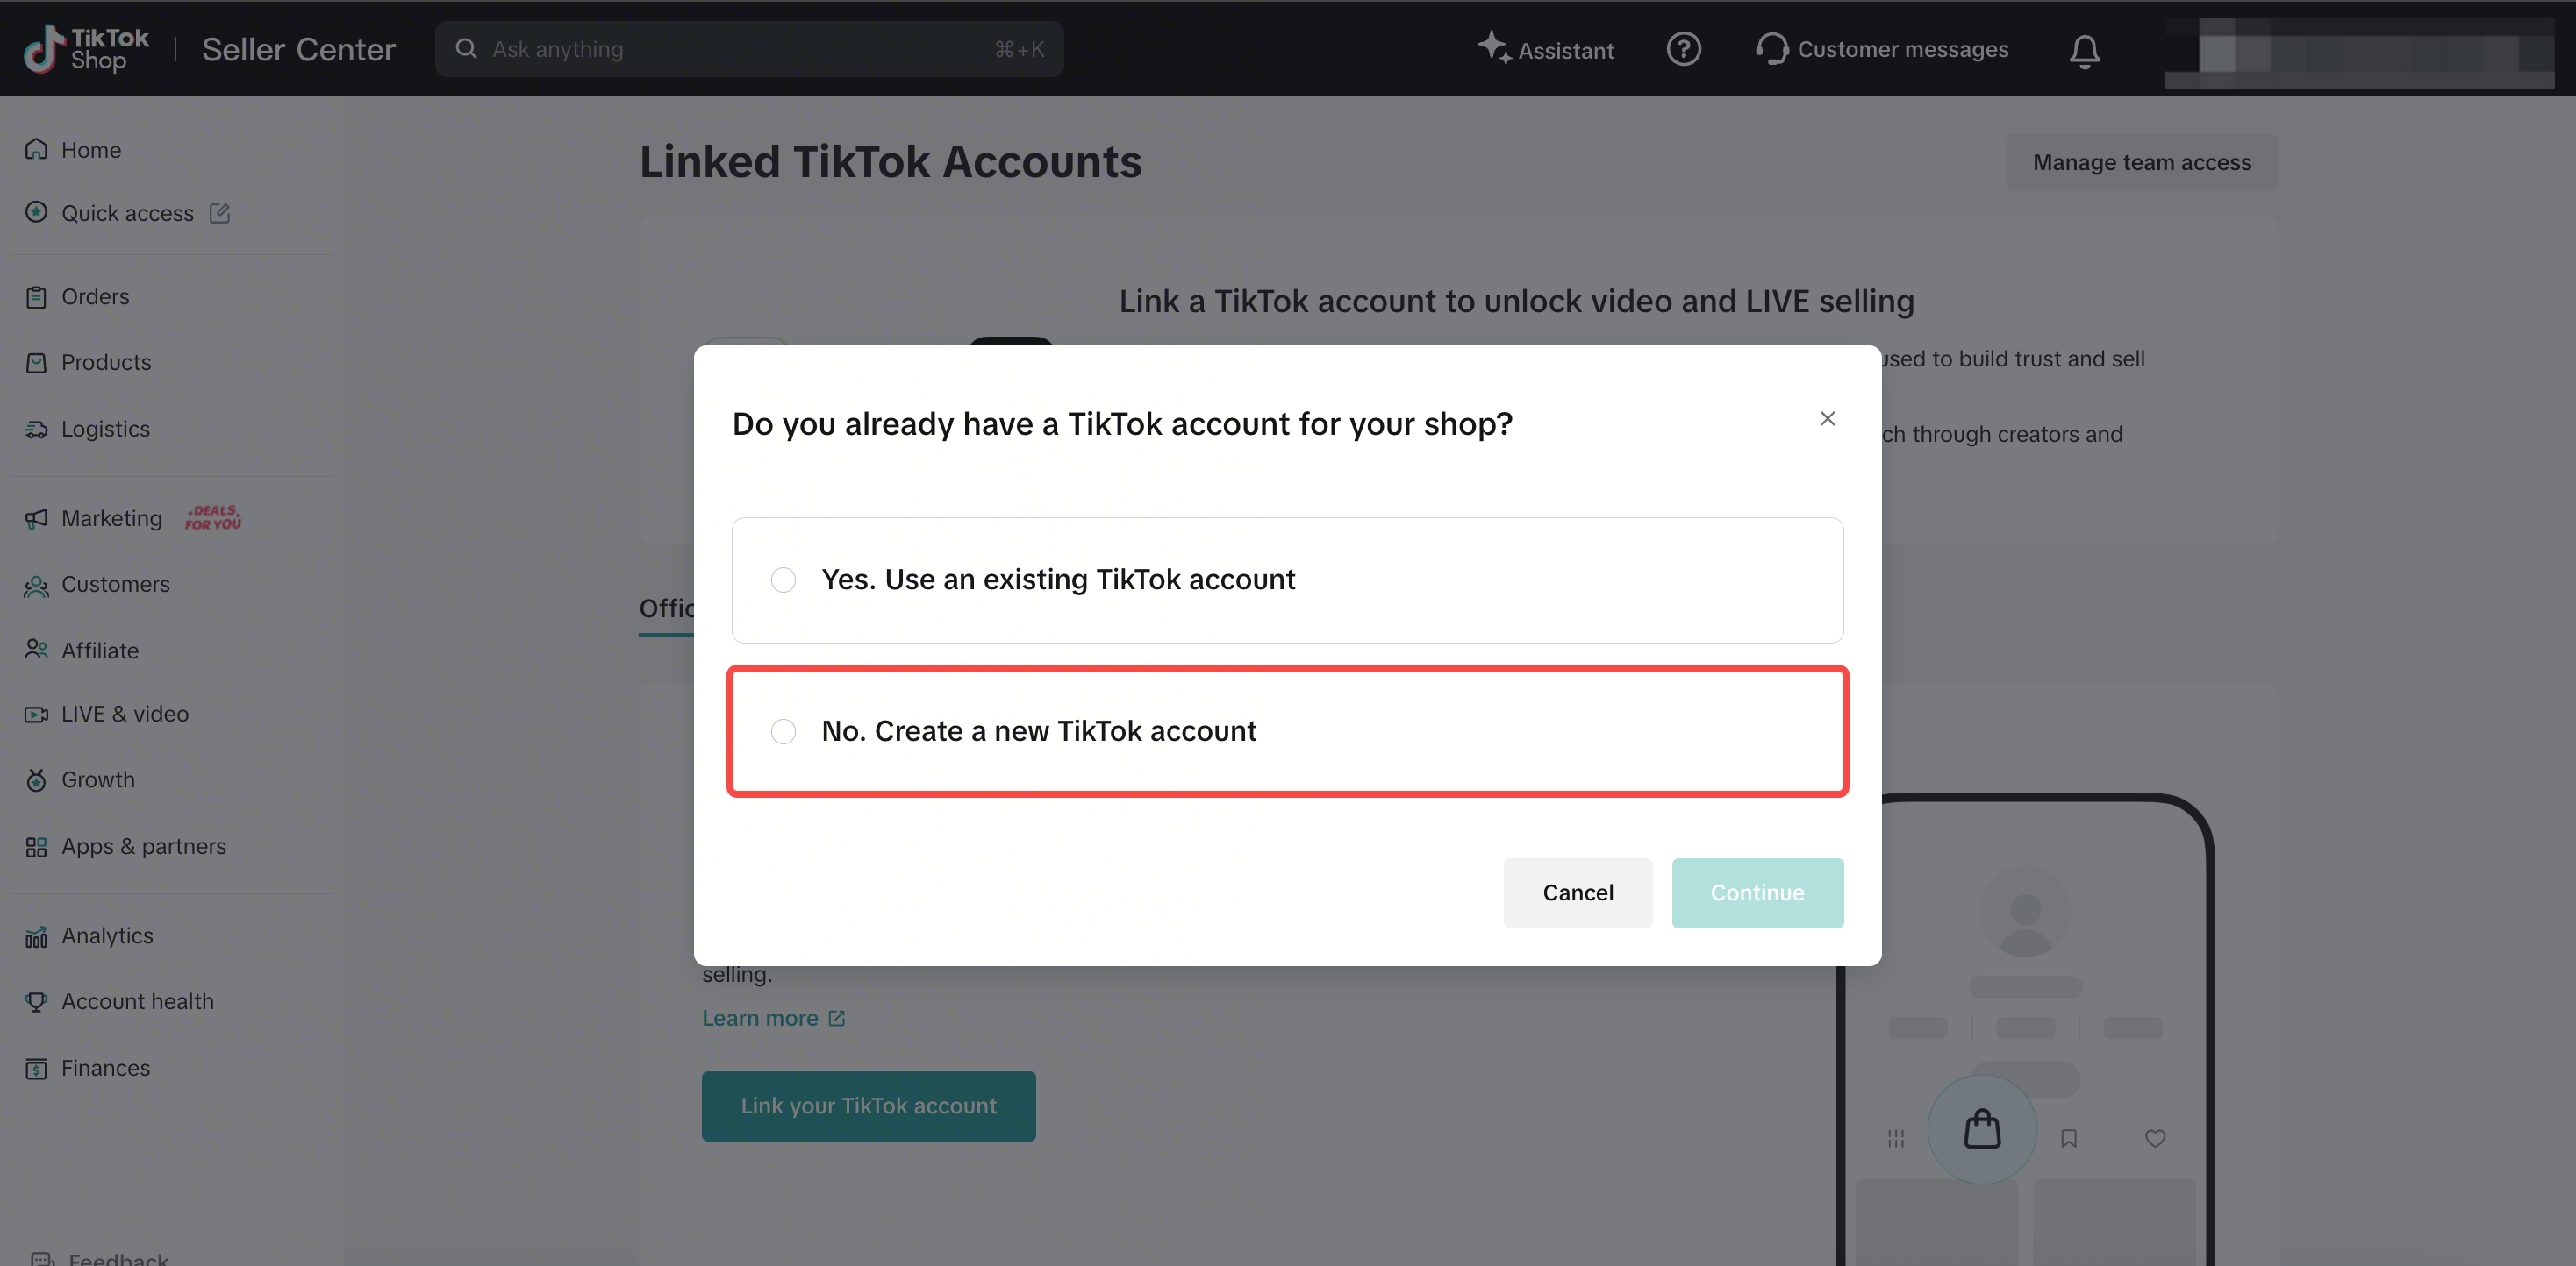
Task: Navigate to Analytics
Action: pyautogui.click(x=107, y=936)
